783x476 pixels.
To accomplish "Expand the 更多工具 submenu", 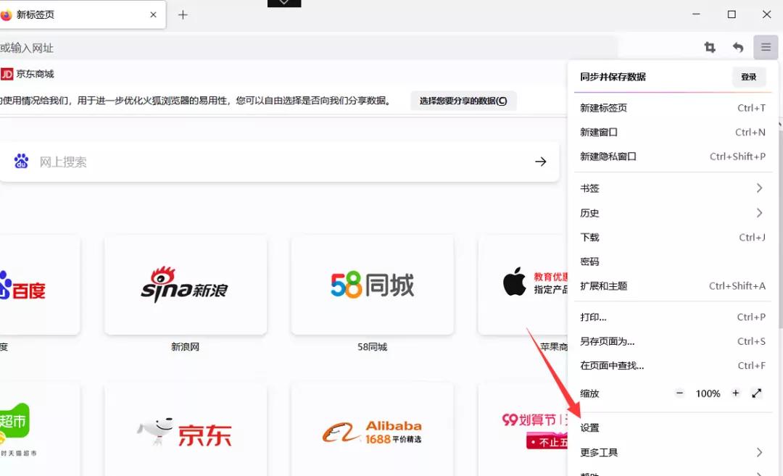I will click(600, 451).
